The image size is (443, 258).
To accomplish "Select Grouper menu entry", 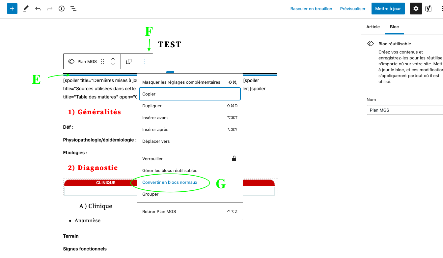I will 190,194.
